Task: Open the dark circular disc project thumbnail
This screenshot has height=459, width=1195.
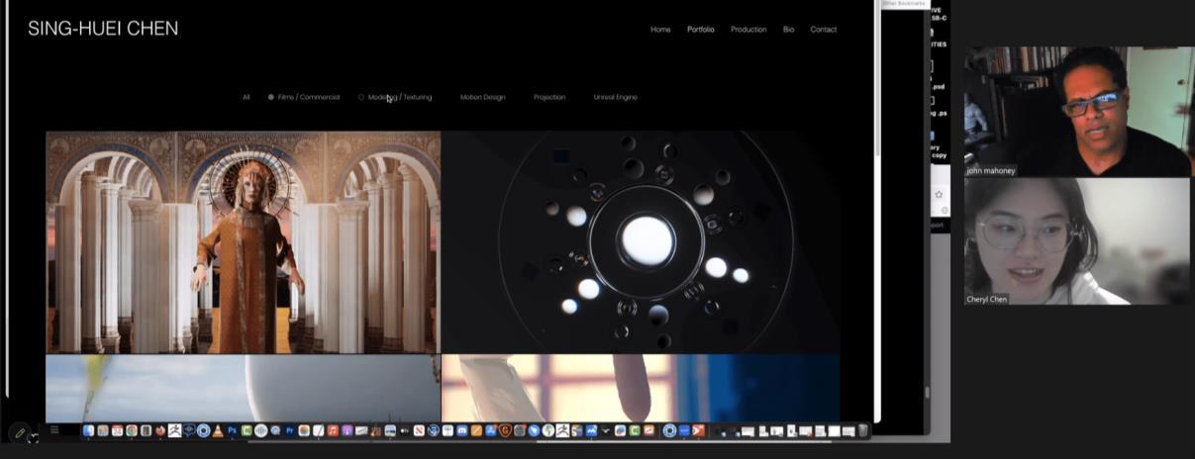Action: point(641,241)
